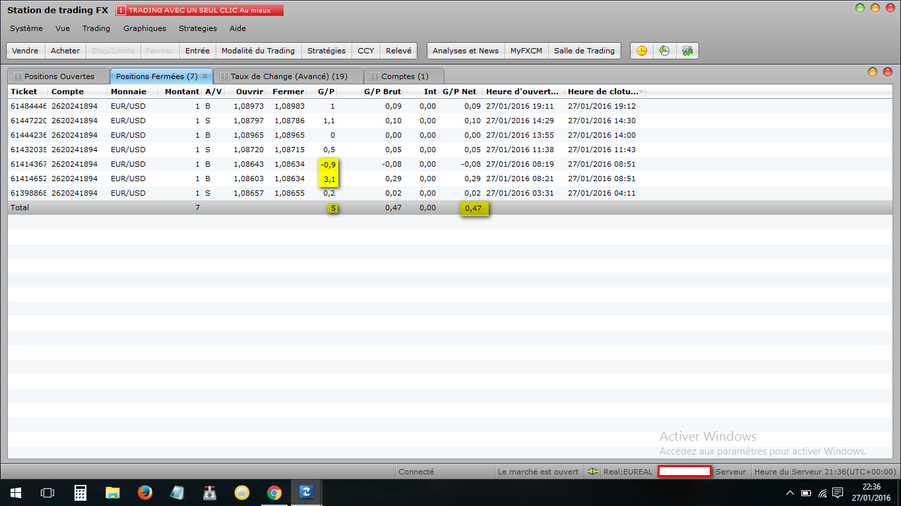Open Modalité du Trading
Viewport: 901px width, 506px height.
(x=259, y=51)
